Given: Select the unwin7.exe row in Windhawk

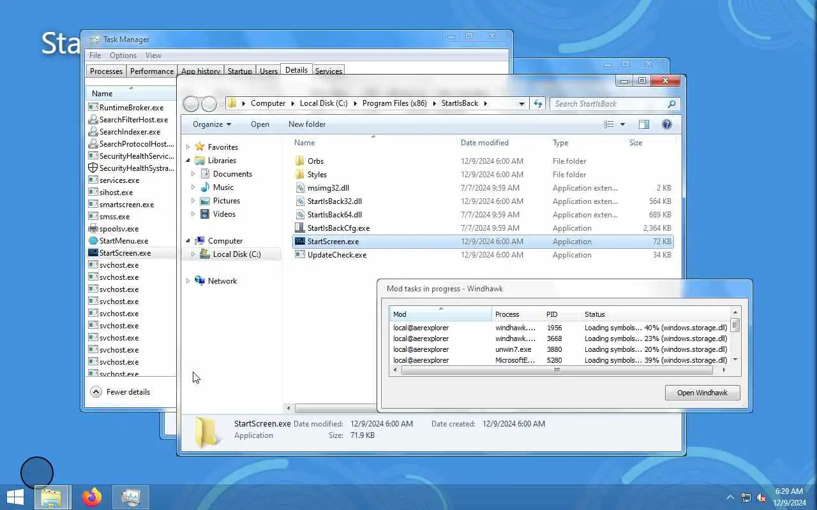Looking at the screenshot, I should (560, 349).
